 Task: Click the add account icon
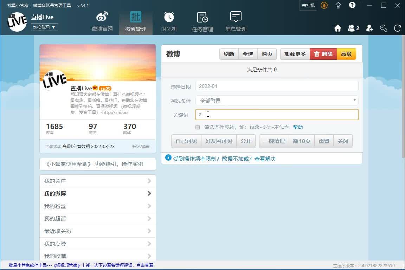(x=369, y=28)
